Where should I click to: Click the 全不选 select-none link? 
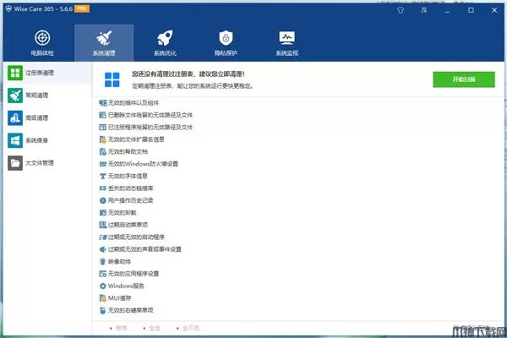click(x=191, y=329)
